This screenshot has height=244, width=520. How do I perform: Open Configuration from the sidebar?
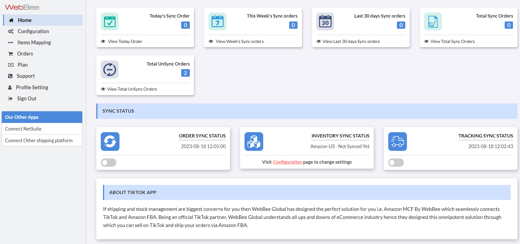point(33,32)
